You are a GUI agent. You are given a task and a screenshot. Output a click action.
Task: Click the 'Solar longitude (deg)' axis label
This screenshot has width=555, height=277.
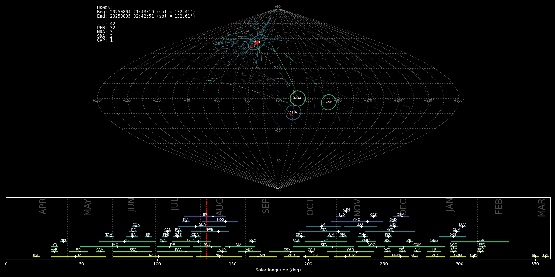(278, 270)
